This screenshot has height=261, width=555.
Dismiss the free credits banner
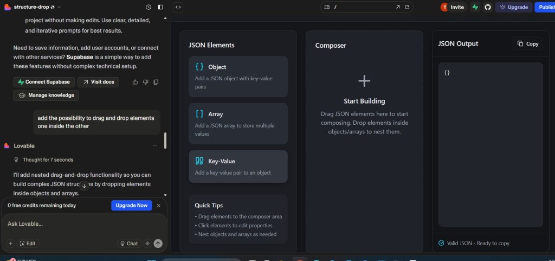[x=159, y=206]
